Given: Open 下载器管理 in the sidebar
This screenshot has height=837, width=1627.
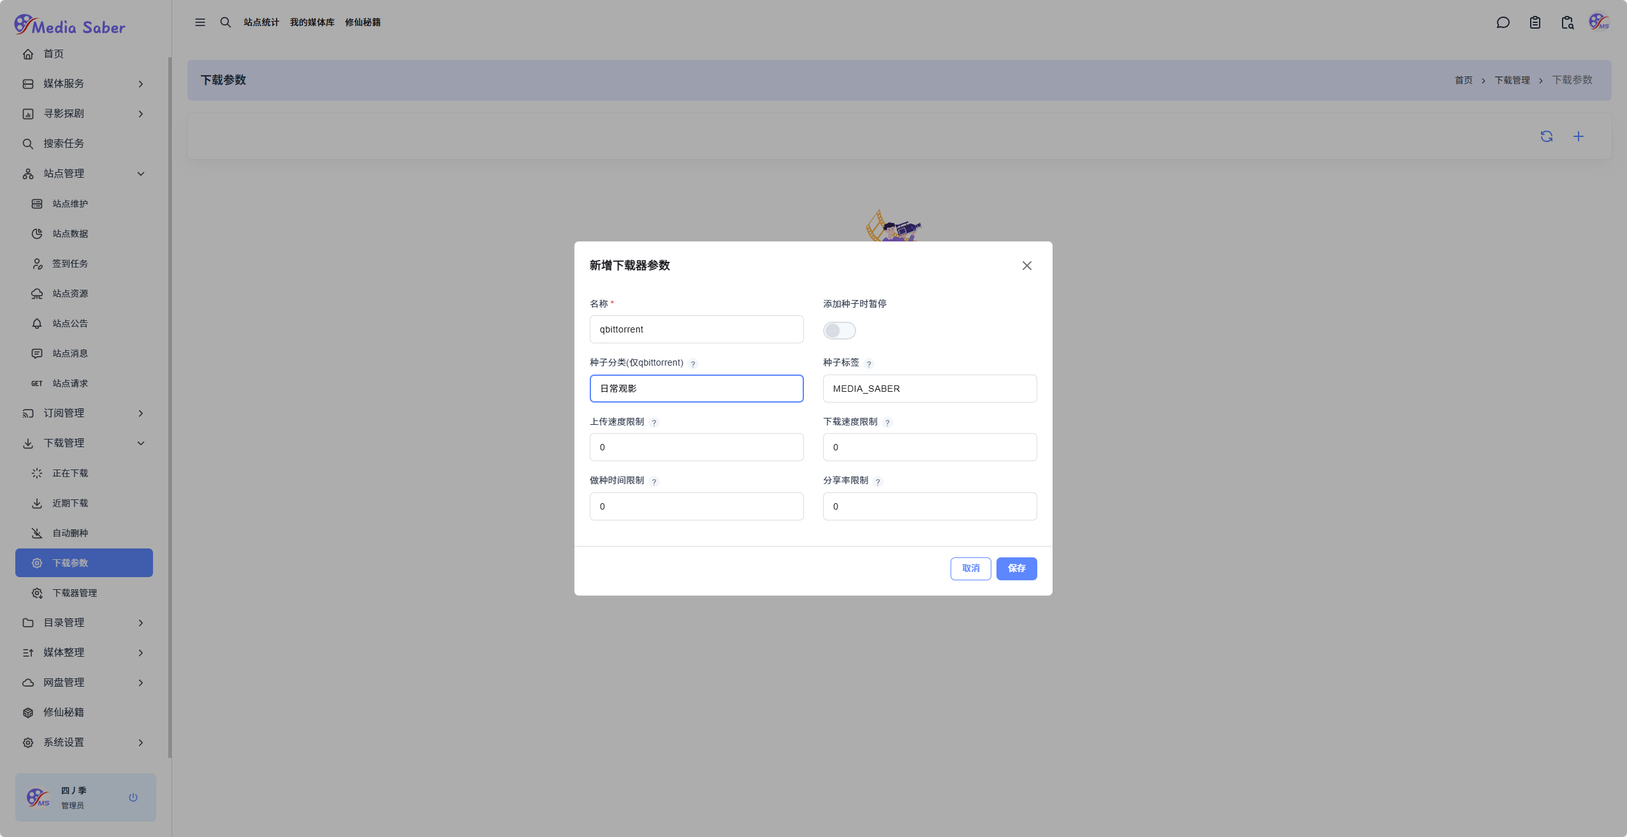Looking at the screenshot, I should (75, 593).
